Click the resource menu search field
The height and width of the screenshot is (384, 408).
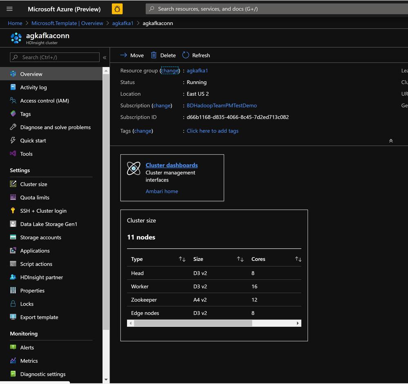click(55, 57)
